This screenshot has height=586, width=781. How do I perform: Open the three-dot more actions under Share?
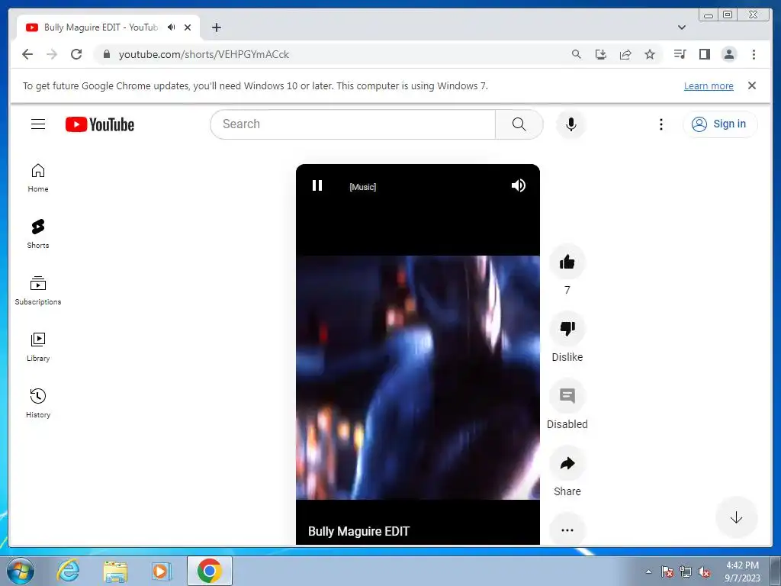point(567,530)
